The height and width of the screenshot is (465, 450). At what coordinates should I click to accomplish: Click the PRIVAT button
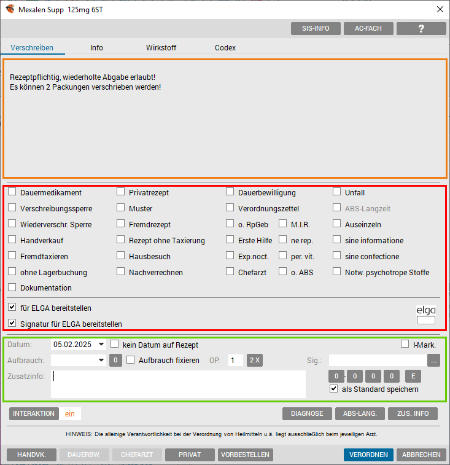(x=190, y=455)
